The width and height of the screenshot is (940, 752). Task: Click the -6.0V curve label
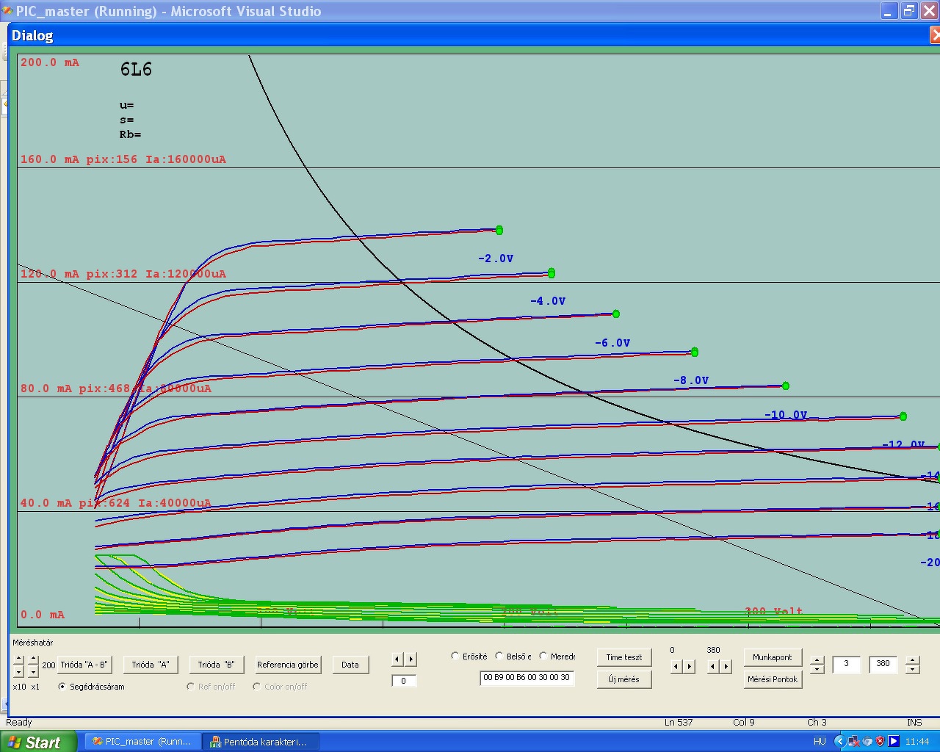pyautogui.click(x=612, y=343)
